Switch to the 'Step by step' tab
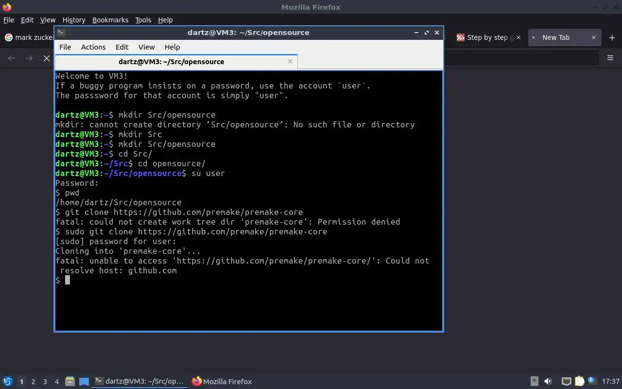This screenshot has height=389, width=622. [x=489, y=37]
